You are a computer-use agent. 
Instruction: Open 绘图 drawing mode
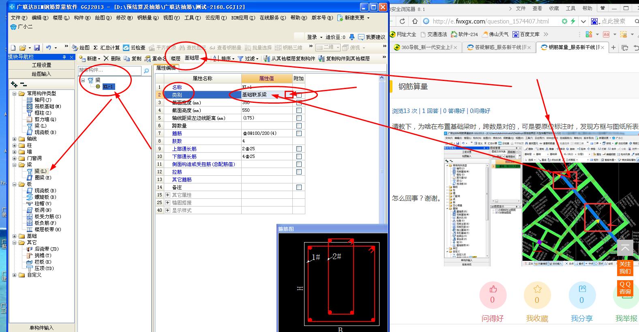pos(81,48)
